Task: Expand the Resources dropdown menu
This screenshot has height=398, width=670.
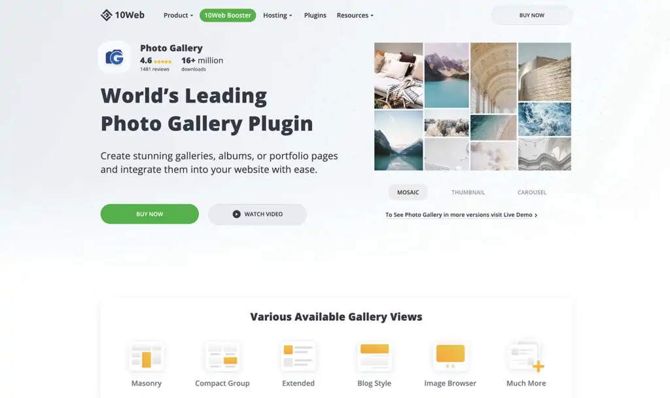Action: pos(355,15)
